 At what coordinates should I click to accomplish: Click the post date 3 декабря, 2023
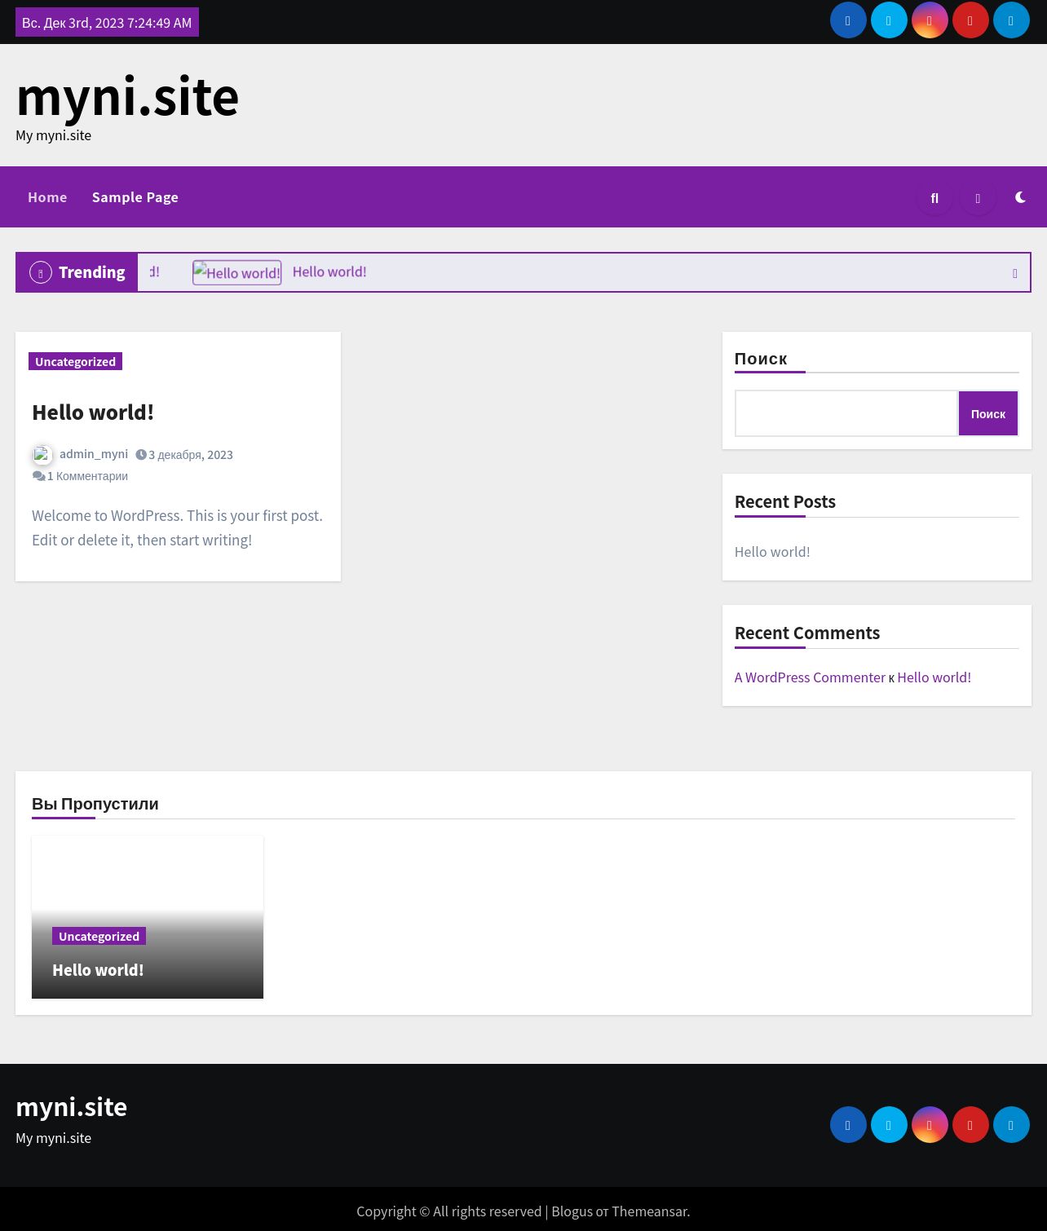[x=191, y=455]
